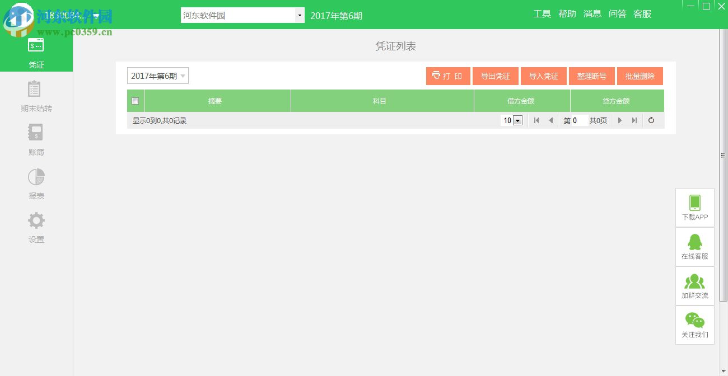The height and width of the screenshot is (376, 728).
Task: Toggle the select-all checkbox in table header
Action: pos(135,101)
